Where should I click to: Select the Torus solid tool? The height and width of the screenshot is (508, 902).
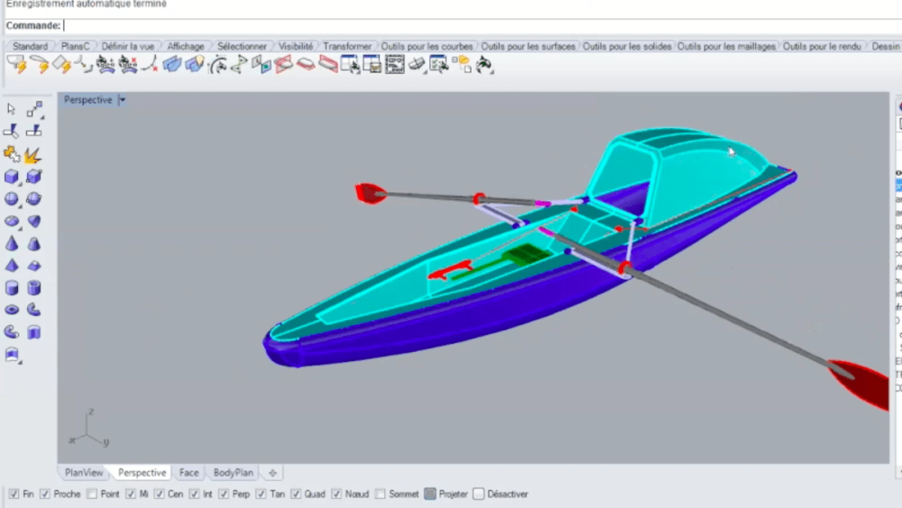click(12, 310)
